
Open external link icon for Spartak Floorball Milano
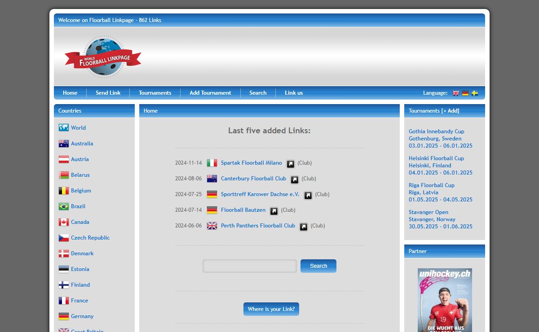[x=291, y=164]
